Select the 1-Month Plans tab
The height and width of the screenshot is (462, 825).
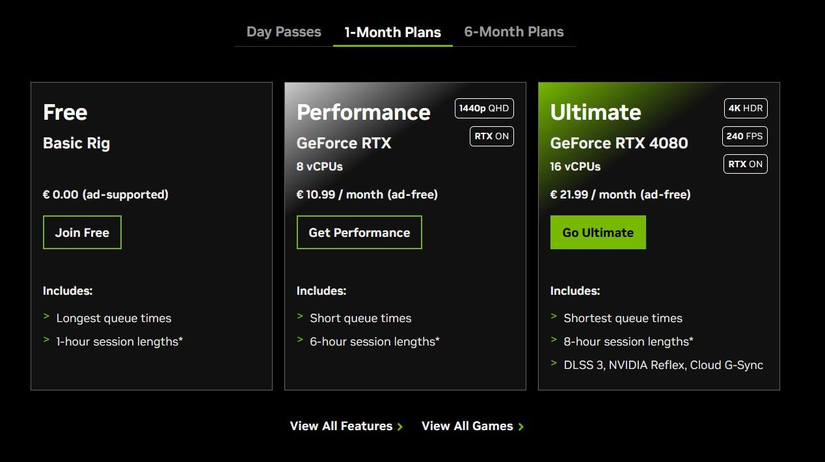pyautogui.click(x=392, y=32)
